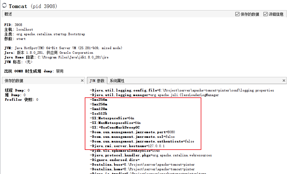Select the 参数: start line
Image resolution: width=287 pixels, height=174 pixels.
click(15, 39)
